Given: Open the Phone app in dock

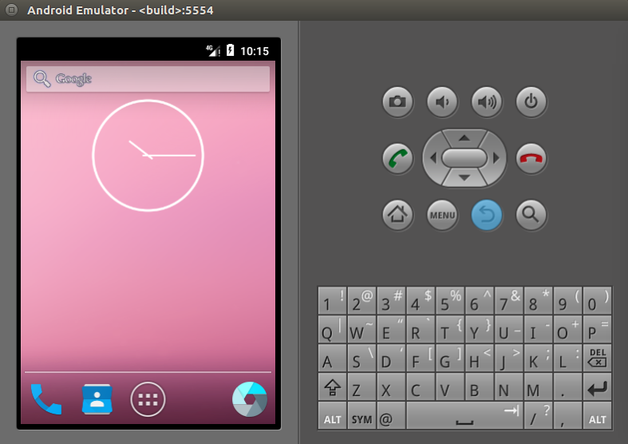Looking at the screenshot, I should click(x=46, y=399).
